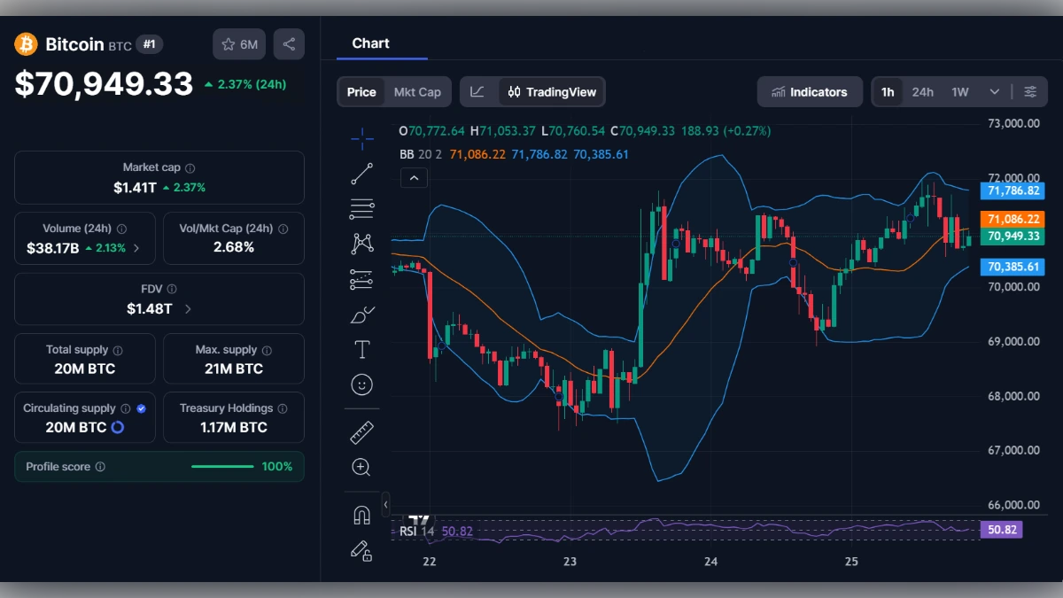Screen dimensions: 1063x598
Task: Switch to the Chart tab
Action: point(369,43)
